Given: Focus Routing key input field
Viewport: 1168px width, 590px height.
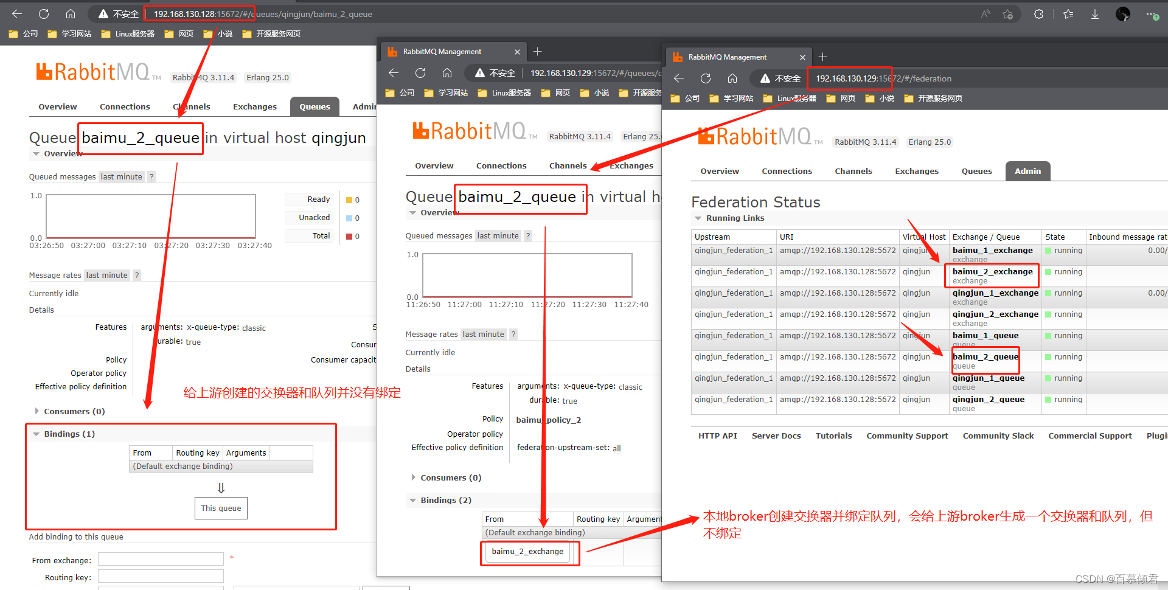Looking at the screenshot, I should tap(161, 576).
